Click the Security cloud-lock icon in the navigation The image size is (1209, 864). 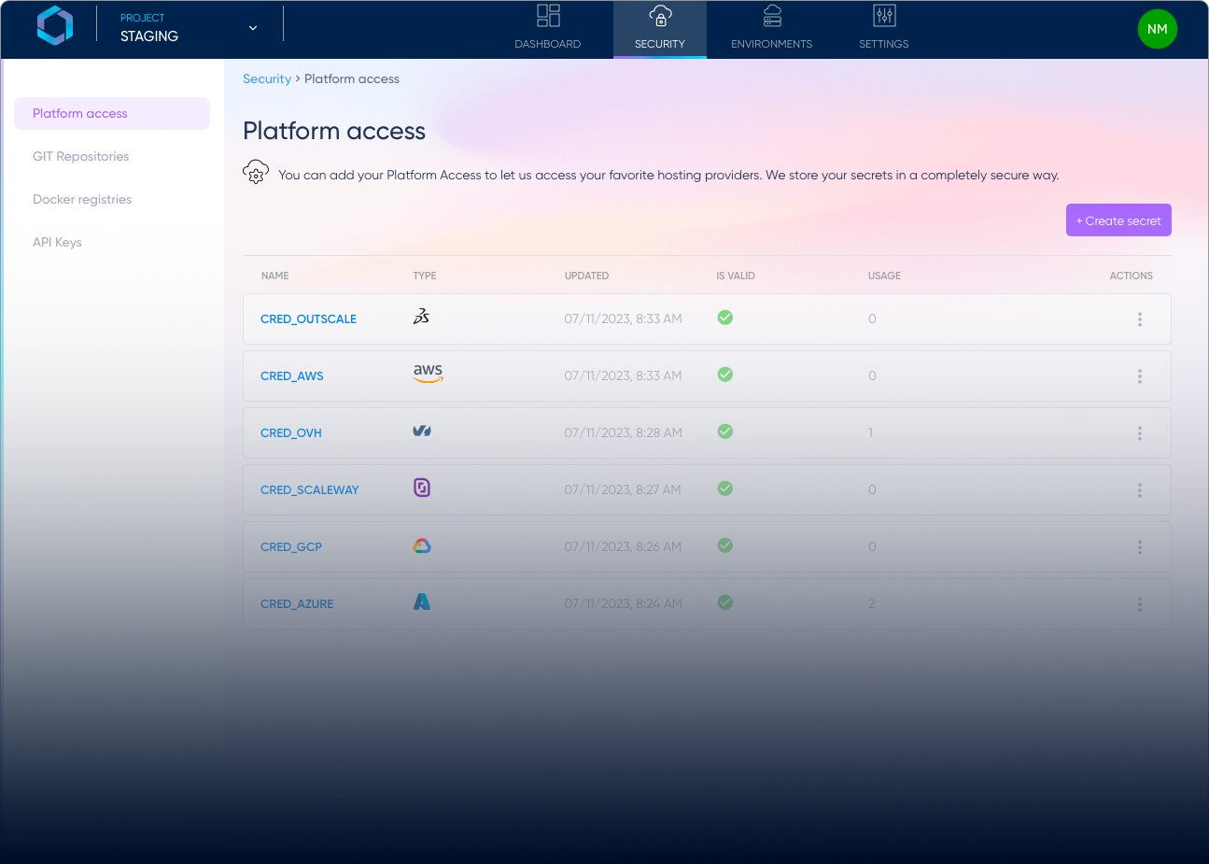coord(660,16)
